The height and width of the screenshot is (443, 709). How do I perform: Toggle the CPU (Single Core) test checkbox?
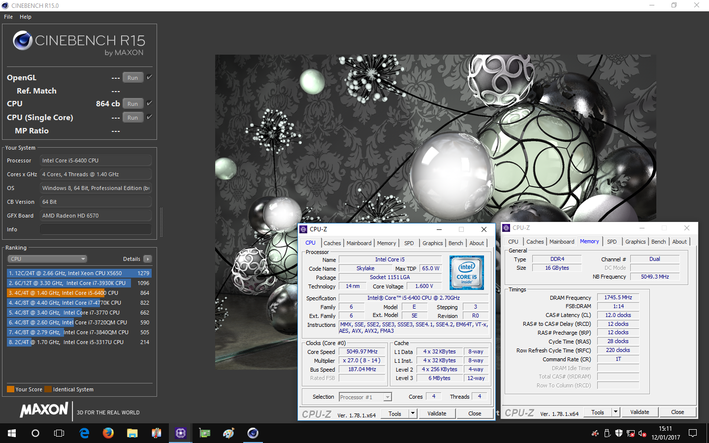click(149, 117)
